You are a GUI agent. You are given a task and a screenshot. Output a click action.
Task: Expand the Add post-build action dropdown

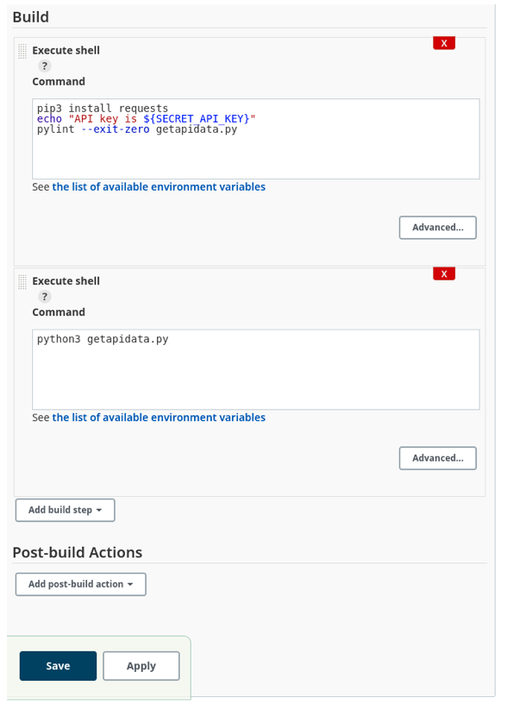[x=80, y=584]
